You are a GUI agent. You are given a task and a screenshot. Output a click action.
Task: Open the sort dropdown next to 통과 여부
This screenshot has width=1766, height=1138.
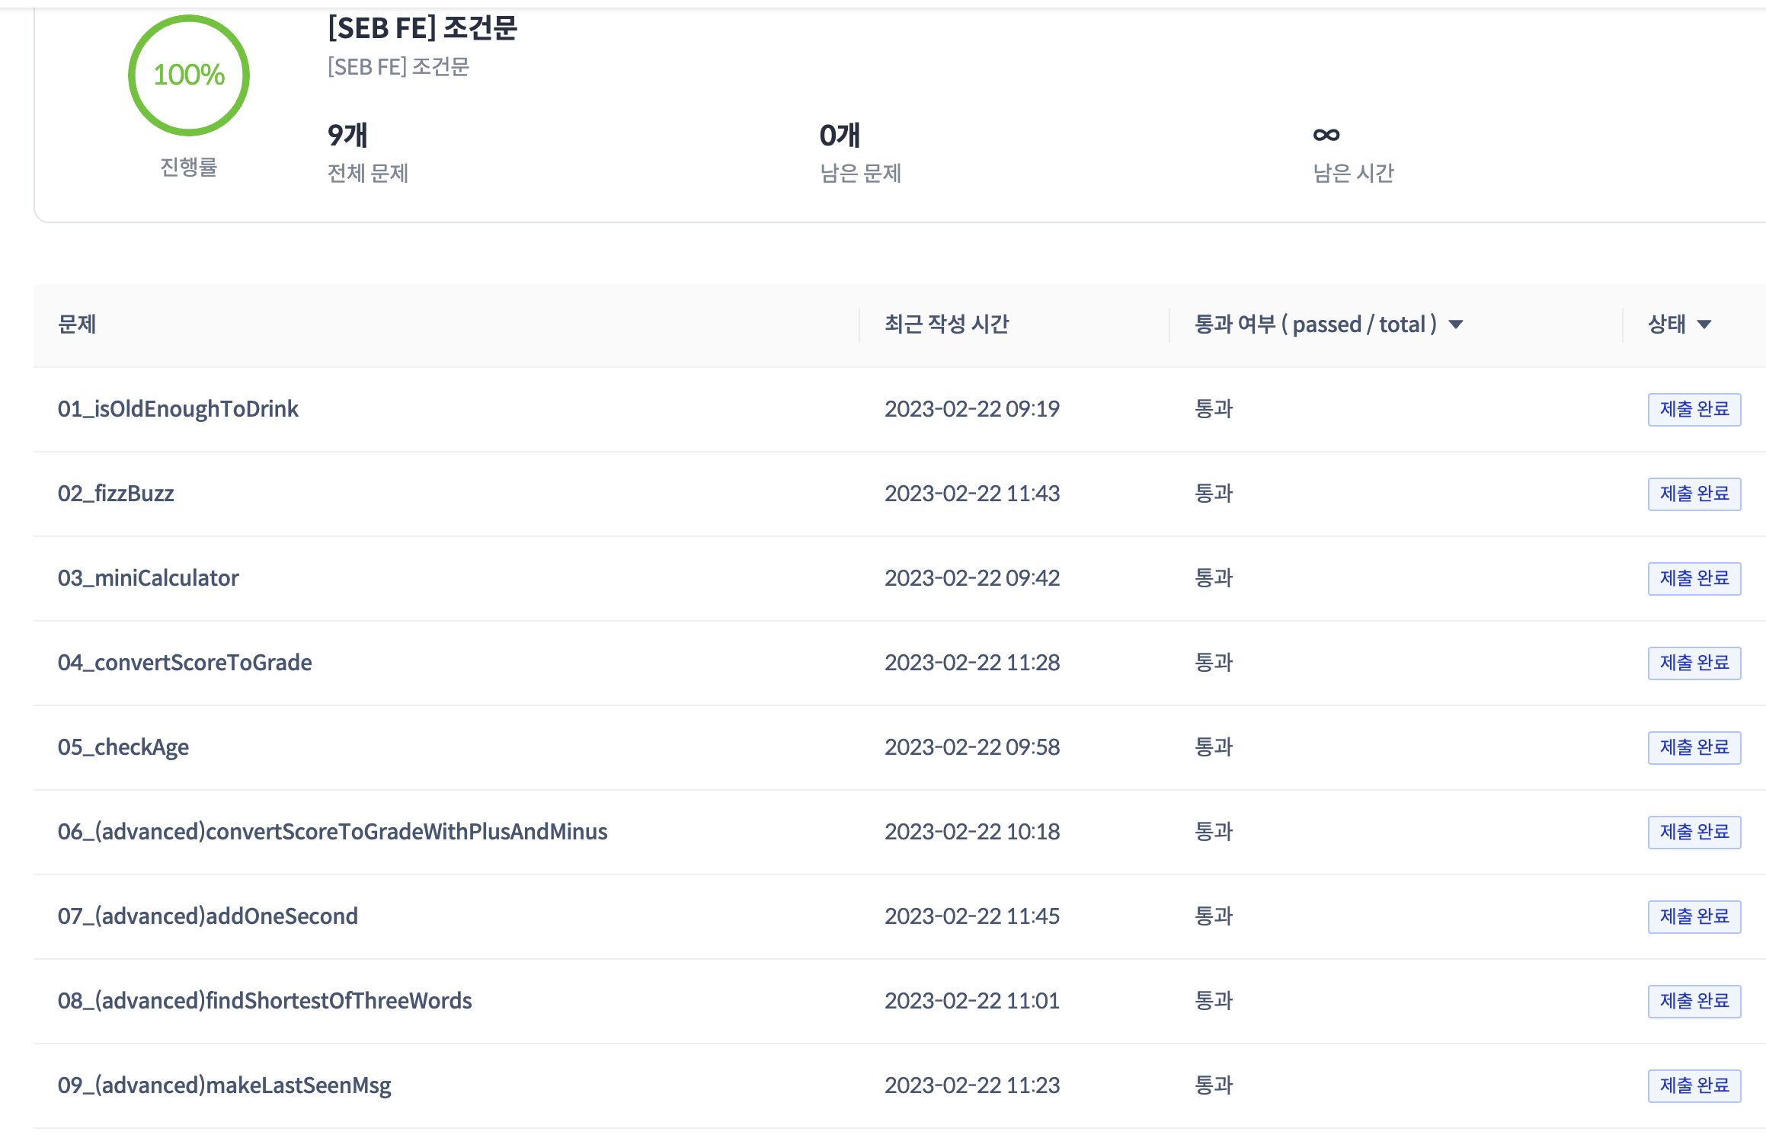[1455, 324]
